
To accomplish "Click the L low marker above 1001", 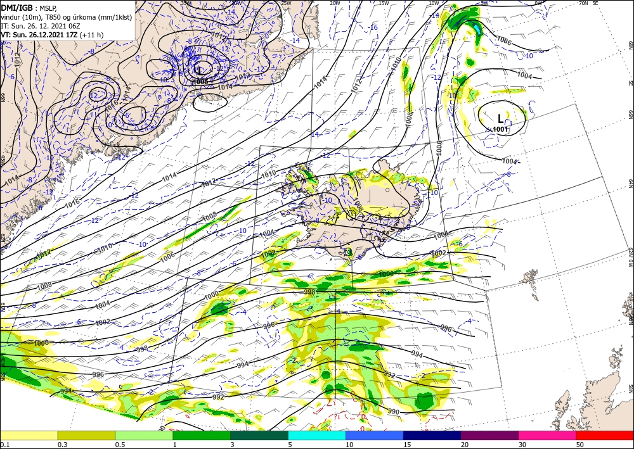I will tap(501, 118).
